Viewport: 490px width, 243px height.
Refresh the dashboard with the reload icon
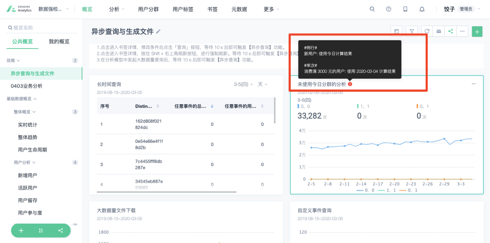coord(427,31)
